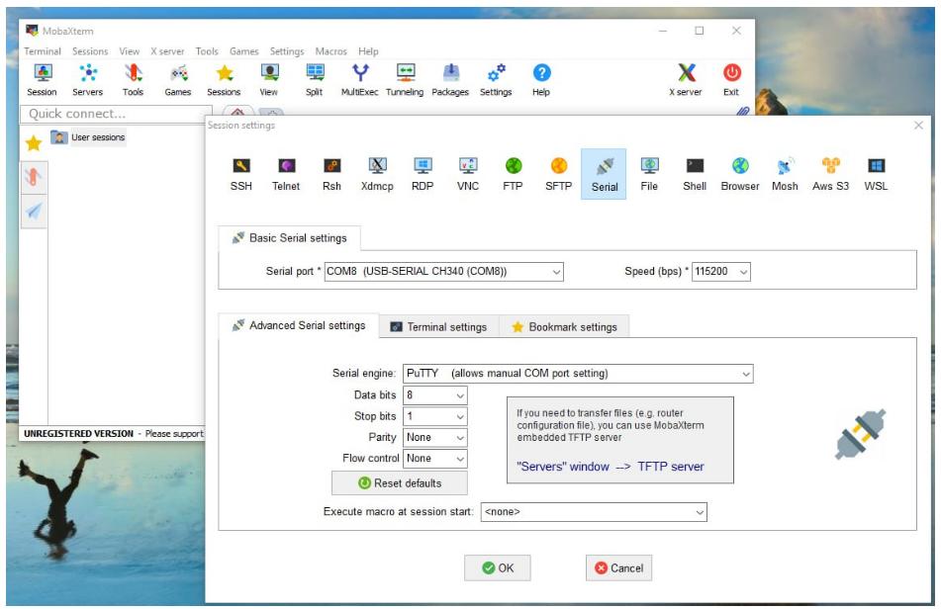Open the Bookmark settings tab
This screenshot has width=941, height=609.
click(564, 327)
